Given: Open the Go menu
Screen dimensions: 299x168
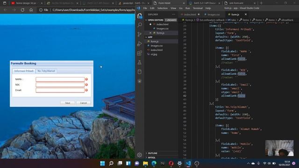Looking at the screenshot, I should click(181, 8).
